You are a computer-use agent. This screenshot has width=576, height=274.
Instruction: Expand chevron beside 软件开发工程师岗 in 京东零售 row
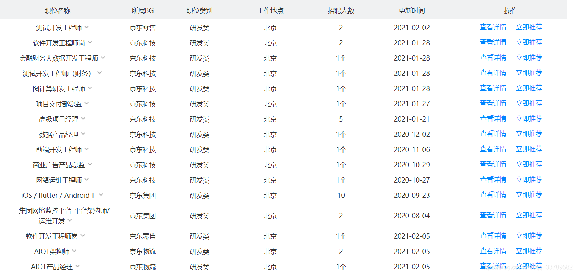(83, 235)
